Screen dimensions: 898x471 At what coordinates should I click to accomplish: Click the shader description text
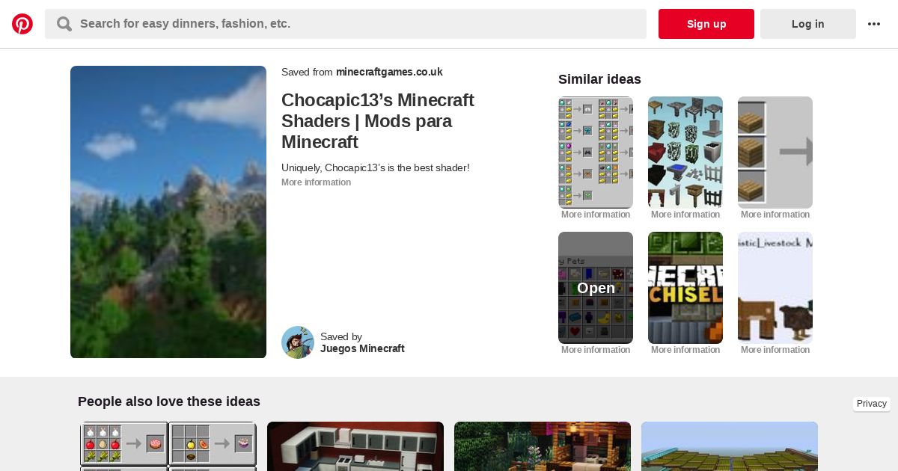pyautogui.click(x=376, y=167)
